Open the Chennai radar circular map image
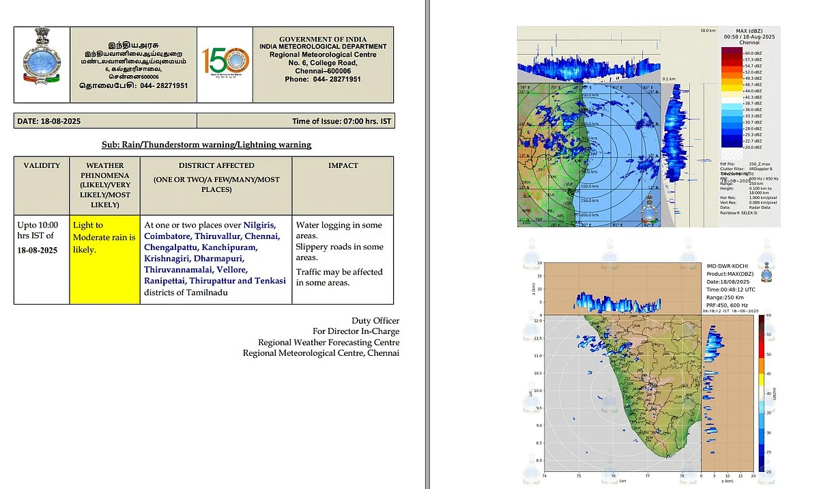The image size is (819, 489). (x=589, y=156)
